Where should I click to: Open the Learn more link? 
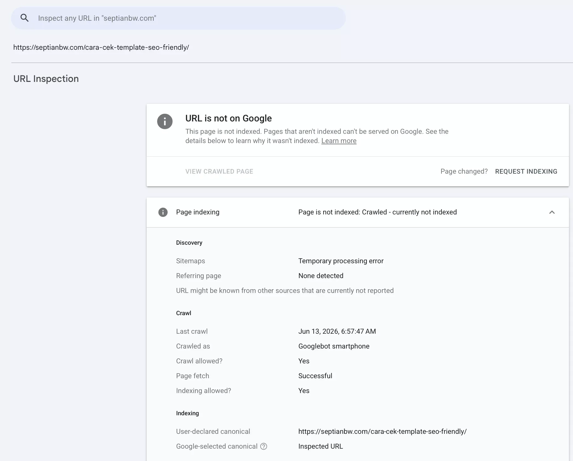point(339,141)
